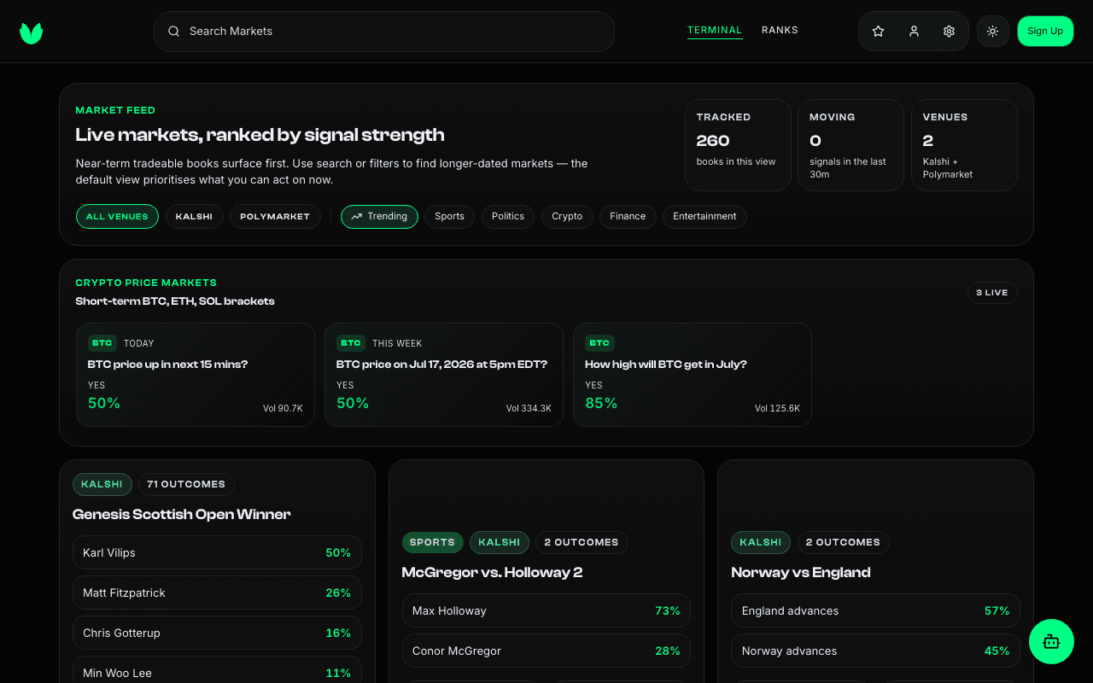Click the Venues stat card

(x=964, y=145)
